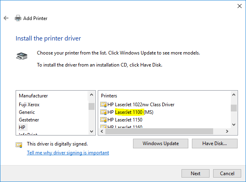Screen dimensions: 246x182
Task: Click Manufacturer list scroll up arrow
Action: [91, 95]
